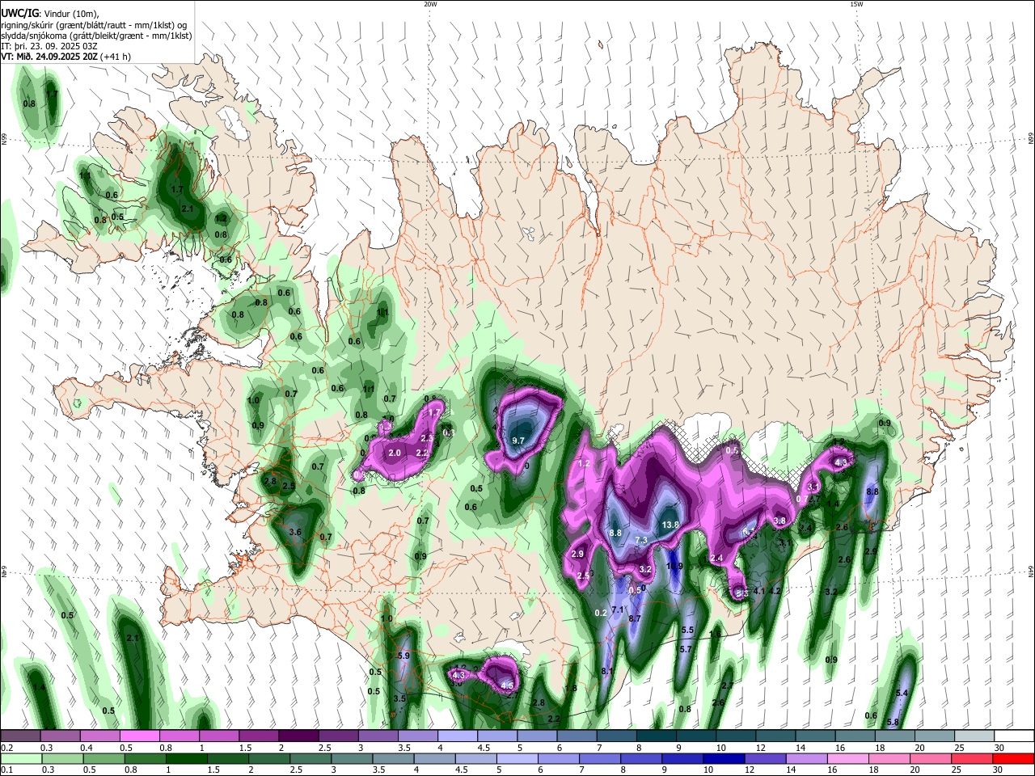Click the 0.2 label in upper legend row
This screenshot has height=776, width=1035.
click(6, 748)
